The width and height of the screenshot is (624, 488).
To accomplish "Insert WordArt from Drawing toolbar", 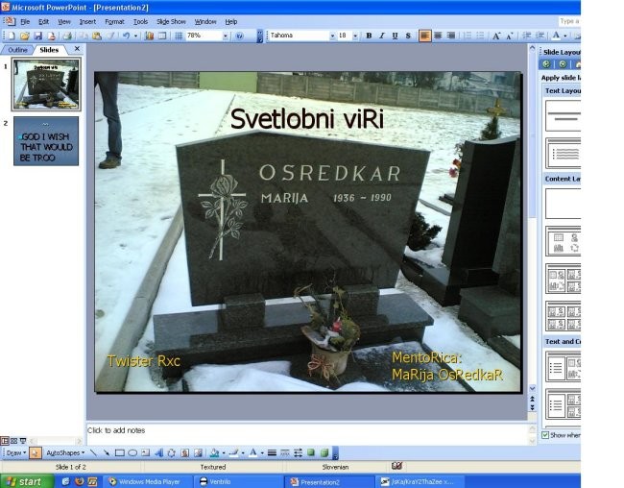I will [158, 453].
